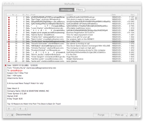Open the first '9' popup selector
The width and height of the screenshot is (144, 122).
pyautogui.click(x=11, y=109)
